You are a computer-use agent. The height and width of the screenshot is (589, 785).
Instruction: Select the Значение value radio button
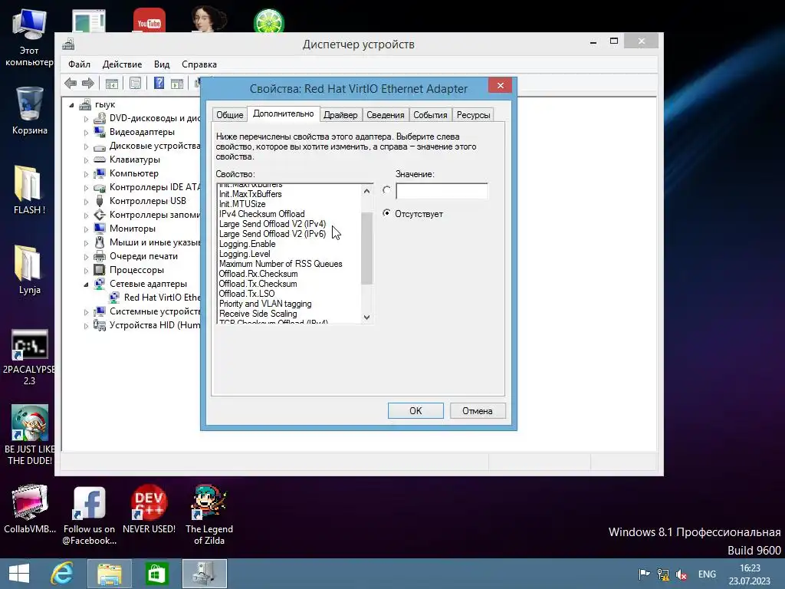[x=386, y=190]
